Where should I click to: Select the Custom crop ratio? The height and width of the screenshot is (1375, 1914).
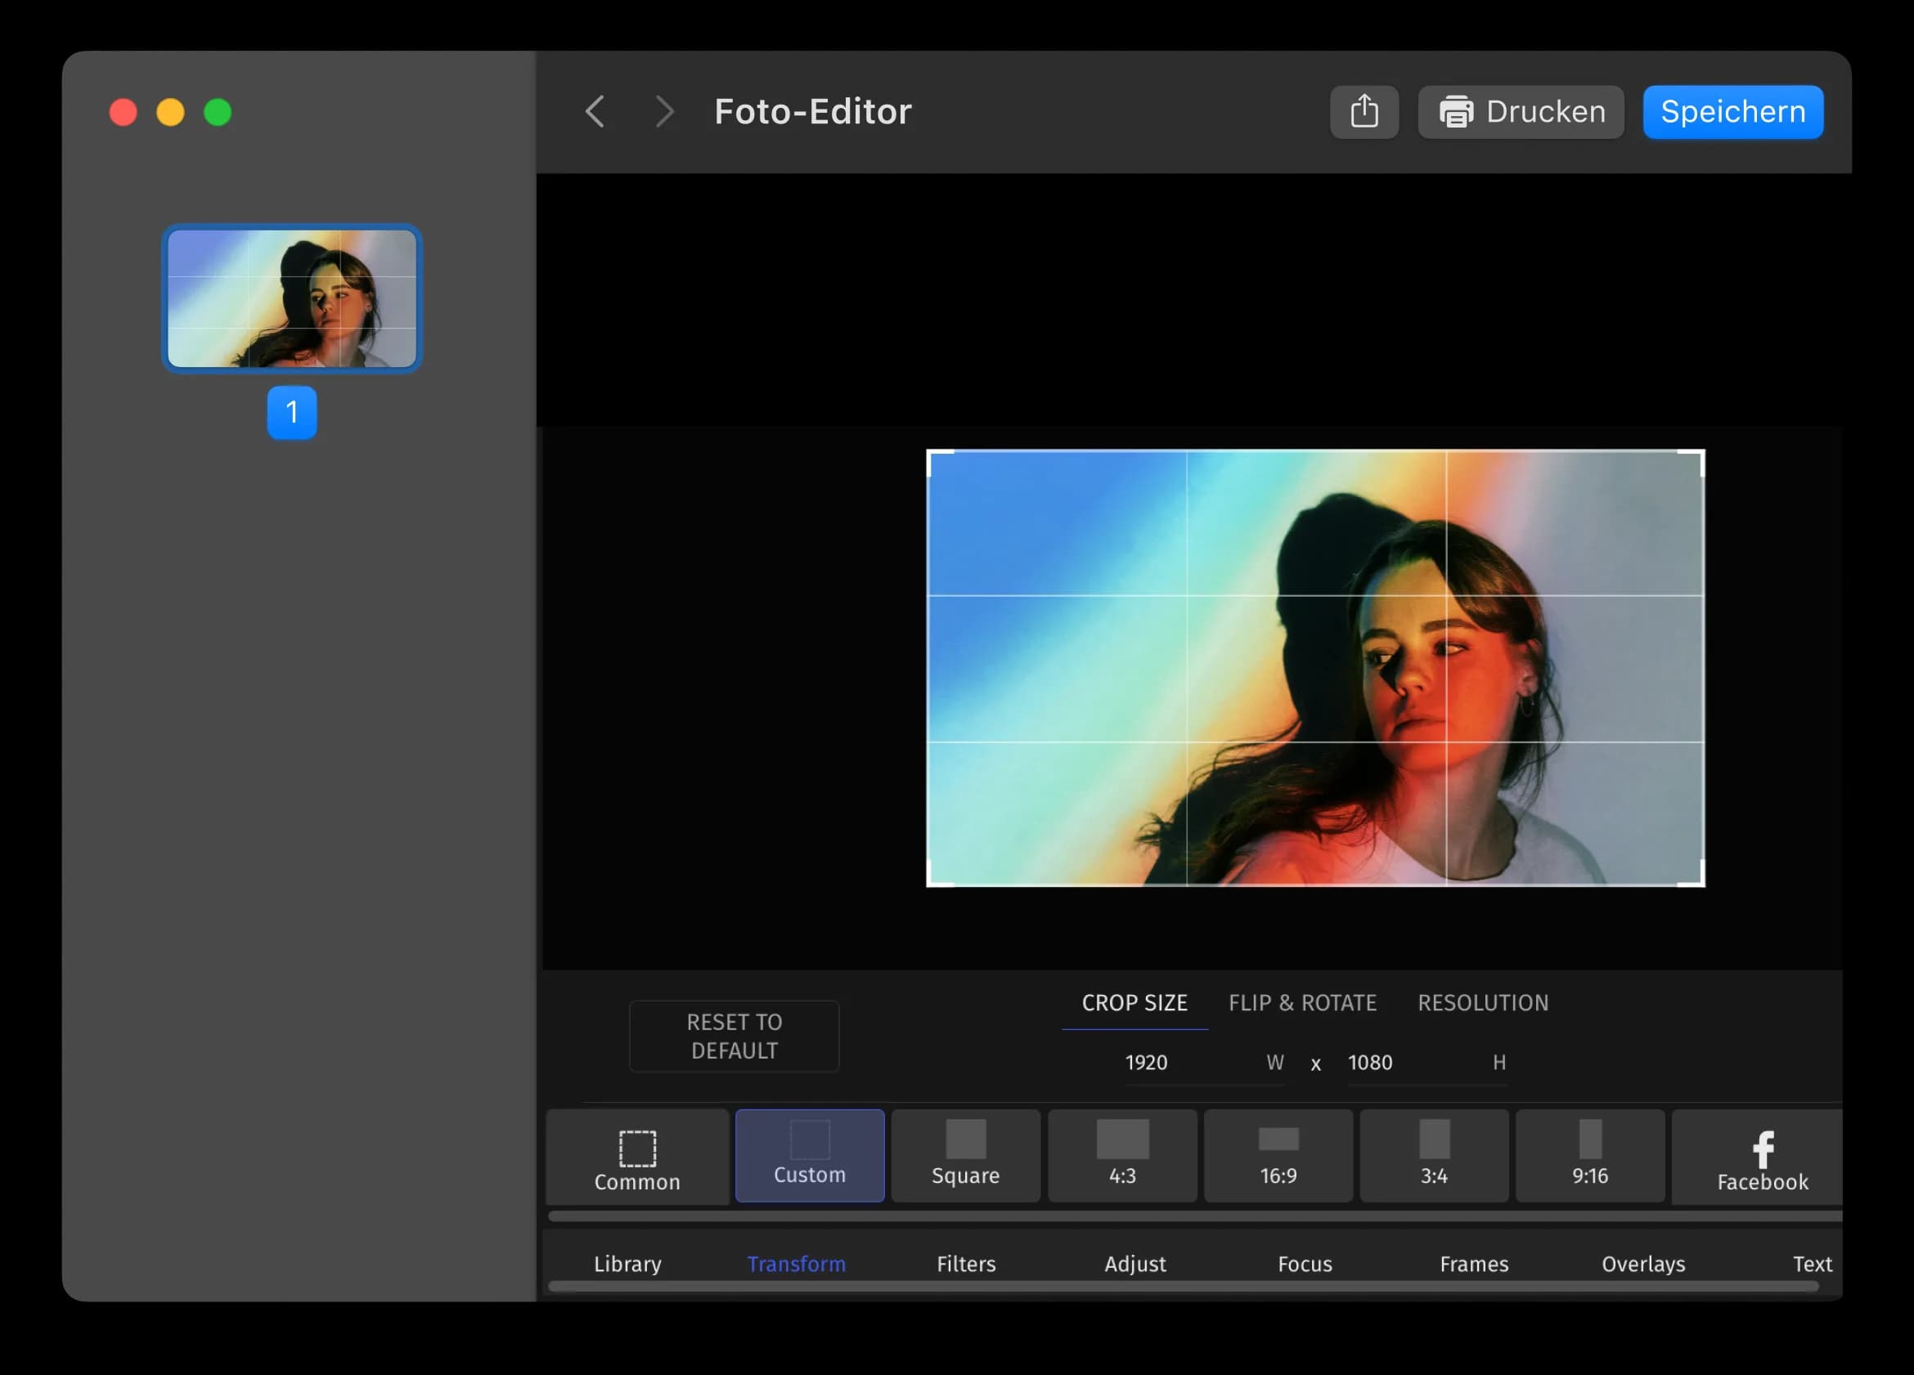[x=809, y=1155]
